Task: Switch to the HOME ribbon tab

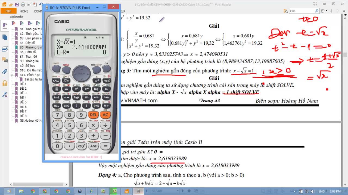Action: tap(24, 11)
